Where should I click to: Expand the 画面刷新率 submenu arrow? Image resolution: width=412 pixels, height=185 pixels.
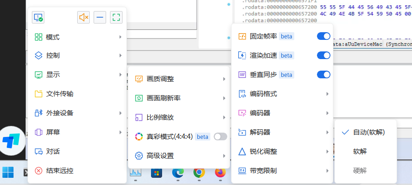224,98
